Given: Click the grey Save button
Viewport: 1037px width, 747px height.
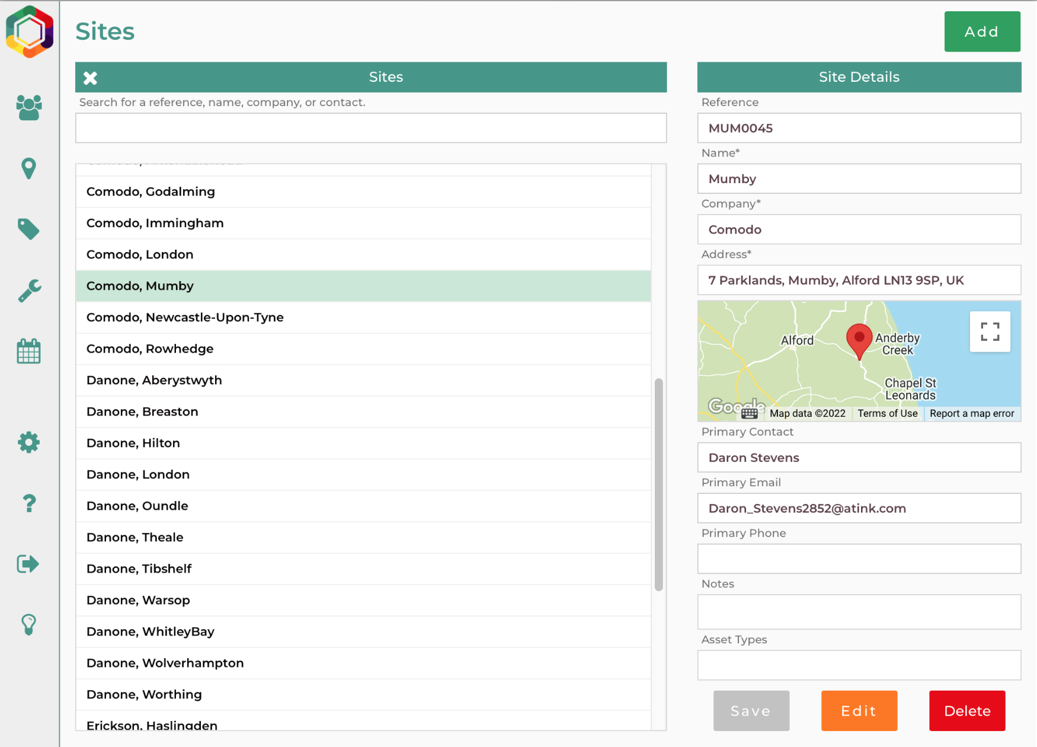Looking at the screenshot, I should click(751, 710).
